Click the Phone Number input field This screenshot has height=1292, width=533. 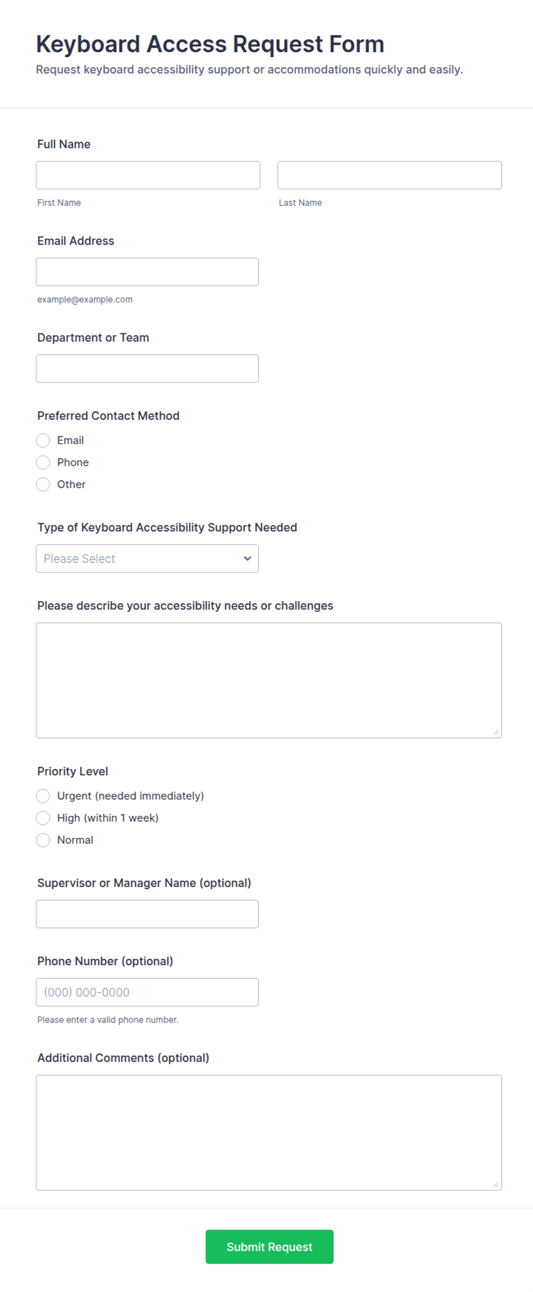[x=147, y=992]
